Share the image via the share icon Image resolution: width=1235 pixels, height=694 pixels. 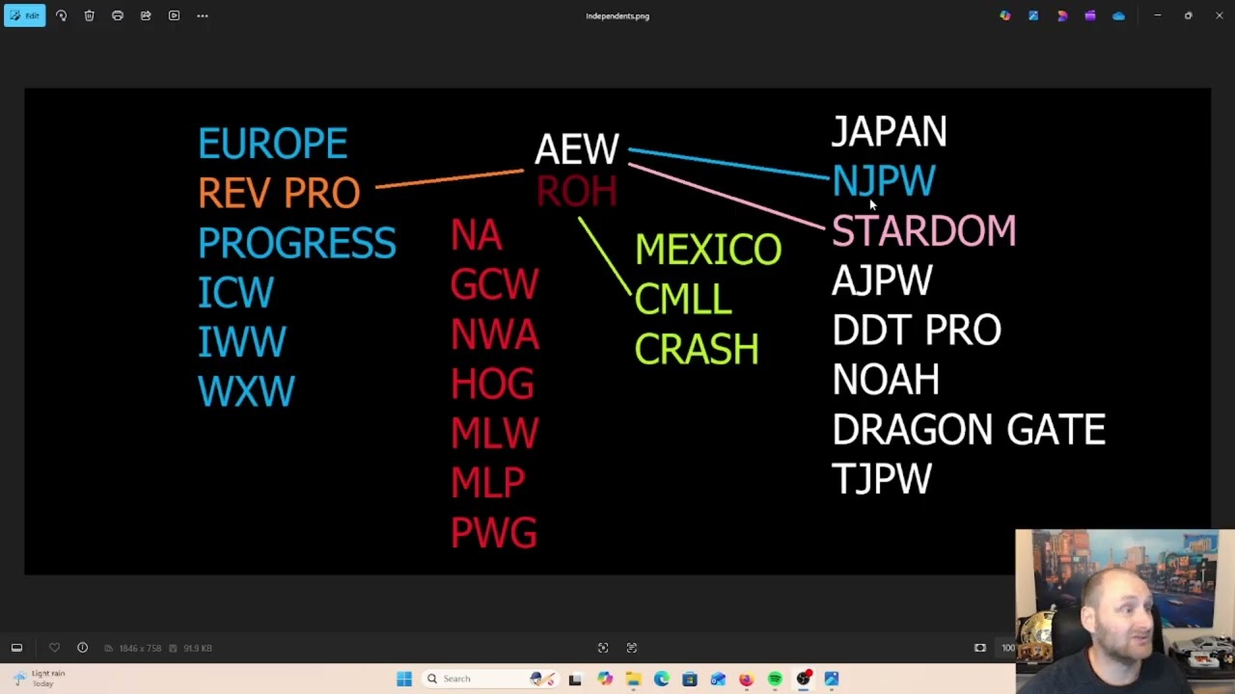point(146,15)
